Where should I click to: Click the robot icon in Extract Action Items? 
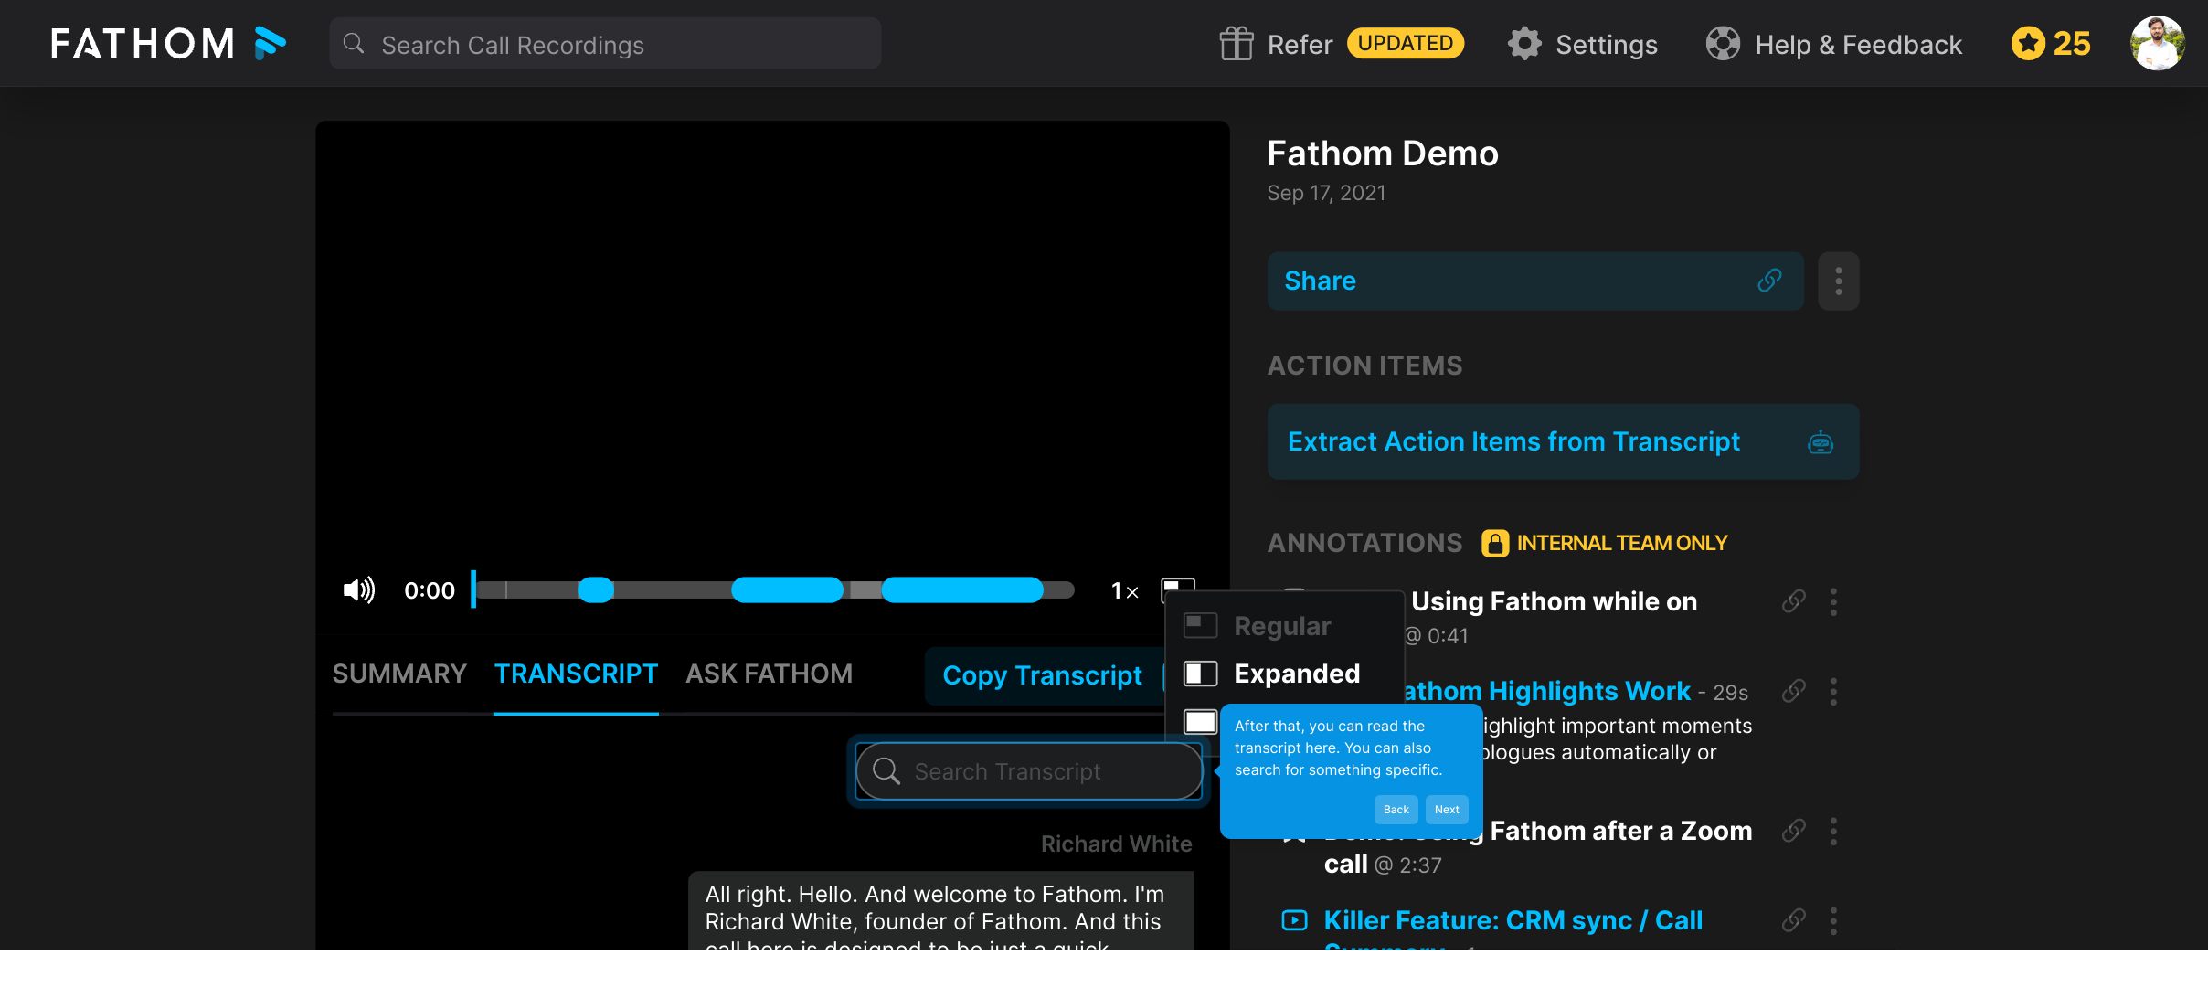pos(1820,442)
